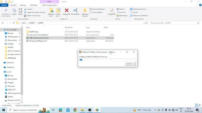This screenshot has height=113, width=202.
Task: Open Objets 3D under Ce PC
Action: (x=11, y=90)
